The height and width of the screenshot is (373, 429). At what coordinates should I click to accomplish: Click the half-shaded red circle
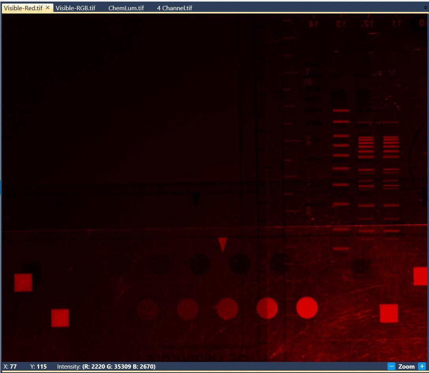point(267,308)
